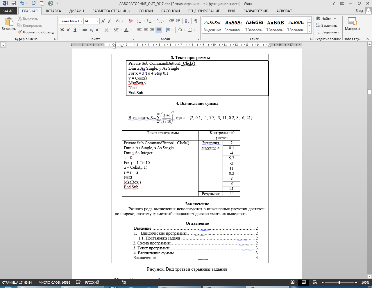Align text left
The height and width of the screenshot is (288, 372).
(x=139, y=30)
